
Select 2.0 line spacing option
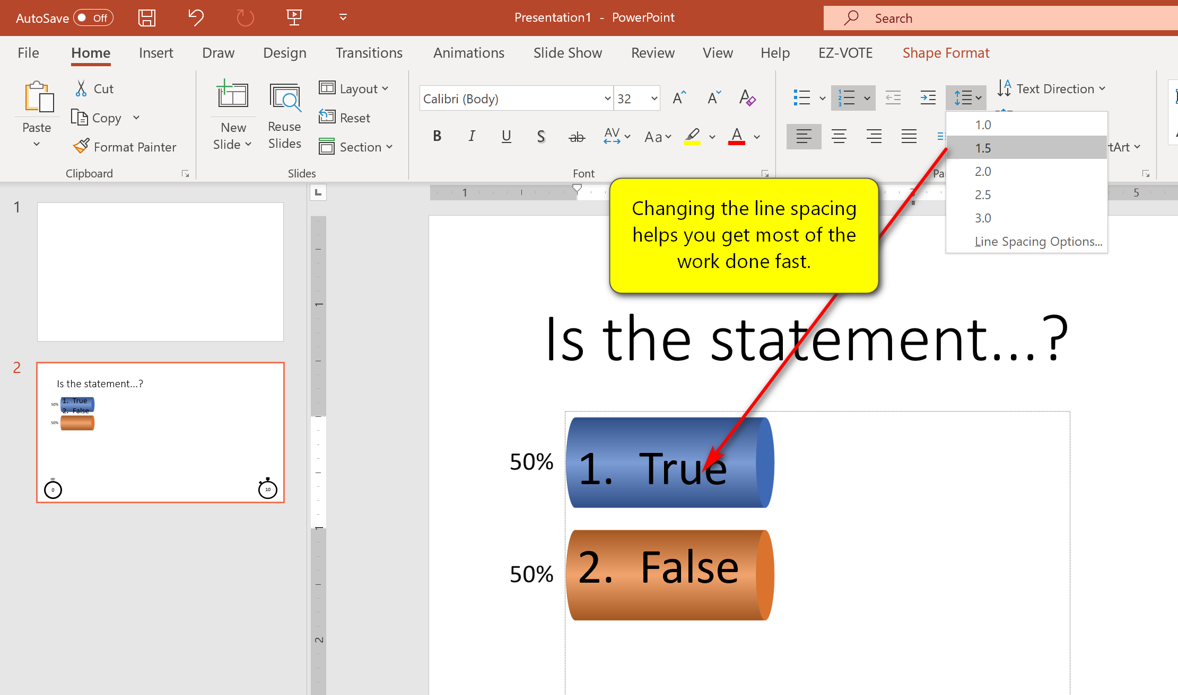(x=983, y=172)
